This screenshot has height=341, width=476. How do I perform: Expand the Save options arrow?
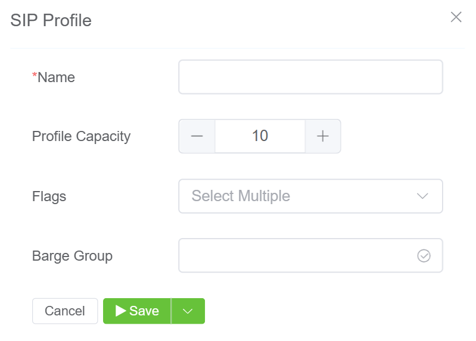click(x=188, y=311)
